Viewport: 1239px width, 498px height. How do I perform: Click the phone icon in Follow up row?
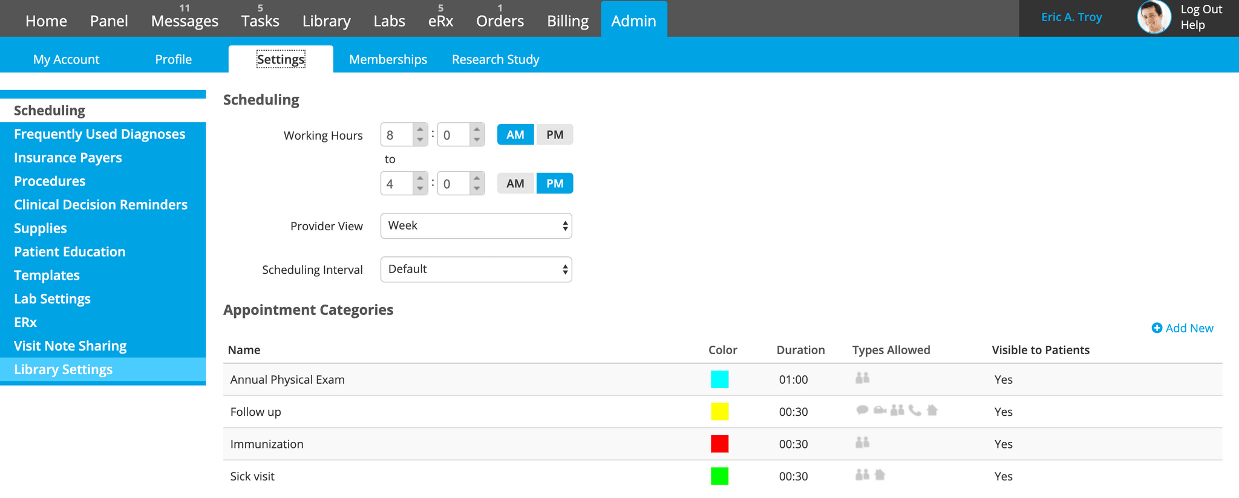tap(915, 410)
